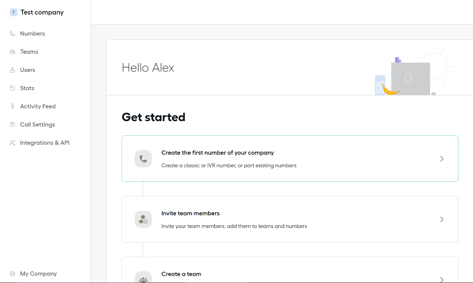The height and width of the screenshot is (283, 473).
Task: Click the My Company gear icon
Action: click(x=12, y=274)
